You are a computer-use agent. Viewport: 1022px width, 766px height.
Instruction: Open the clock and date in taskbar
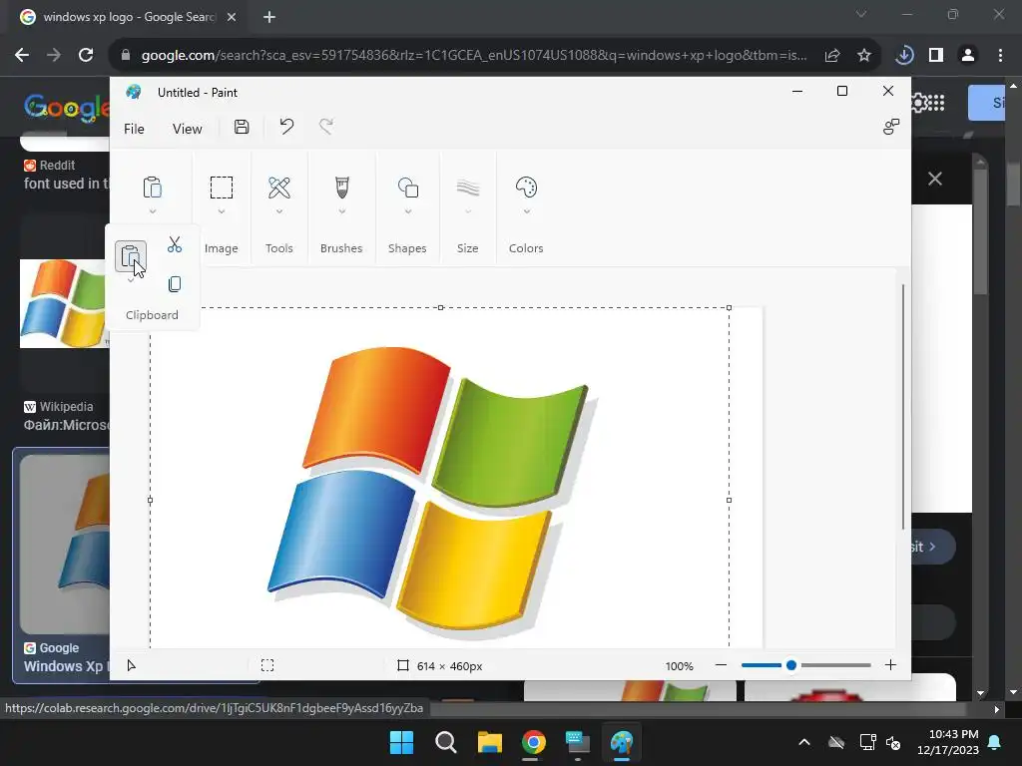[948, 742]
